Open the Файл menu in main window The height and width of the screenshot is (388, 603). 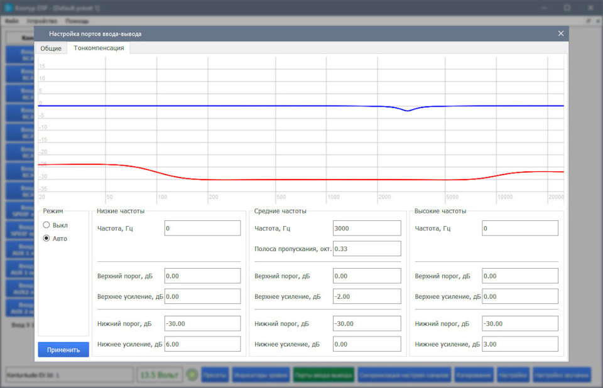(x=11, y=21)
